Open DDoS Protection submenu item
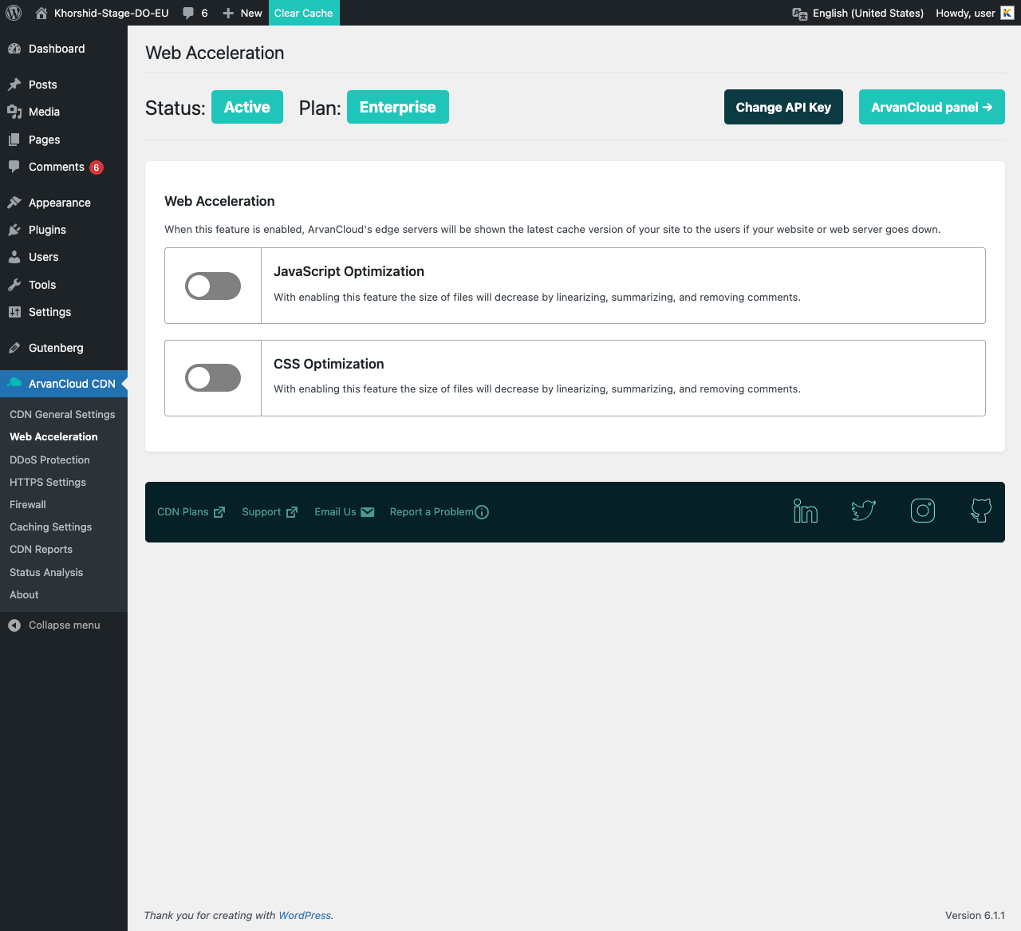The image size is (1021, 931). pos(49,460)
